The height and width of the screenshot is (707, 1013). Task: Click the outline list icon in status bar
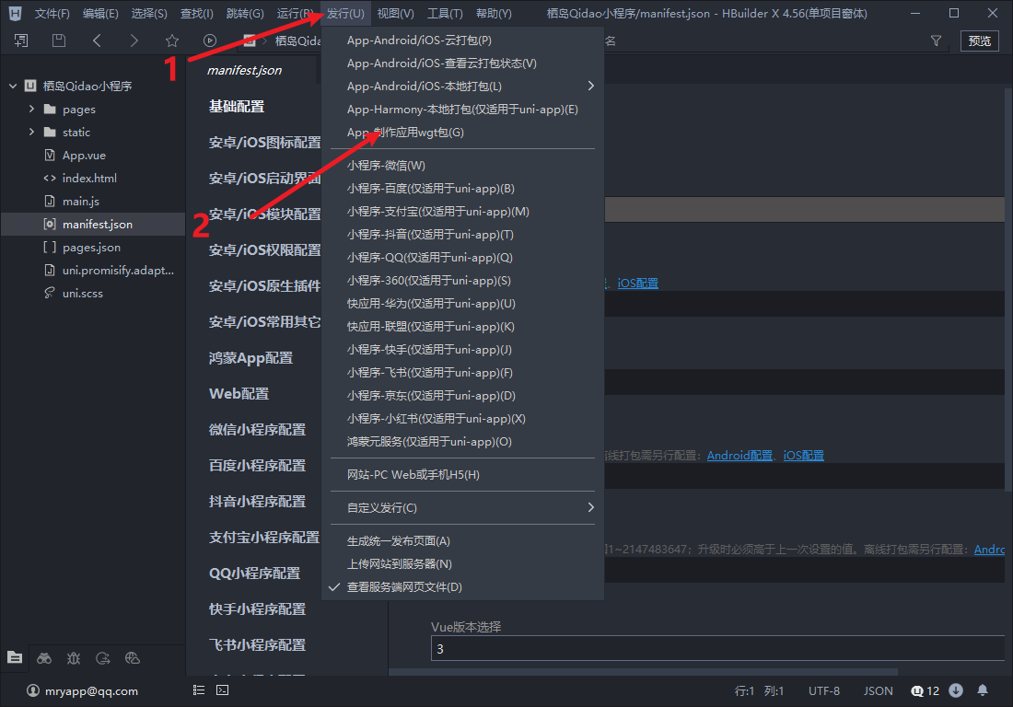click(x=199, y=690)
